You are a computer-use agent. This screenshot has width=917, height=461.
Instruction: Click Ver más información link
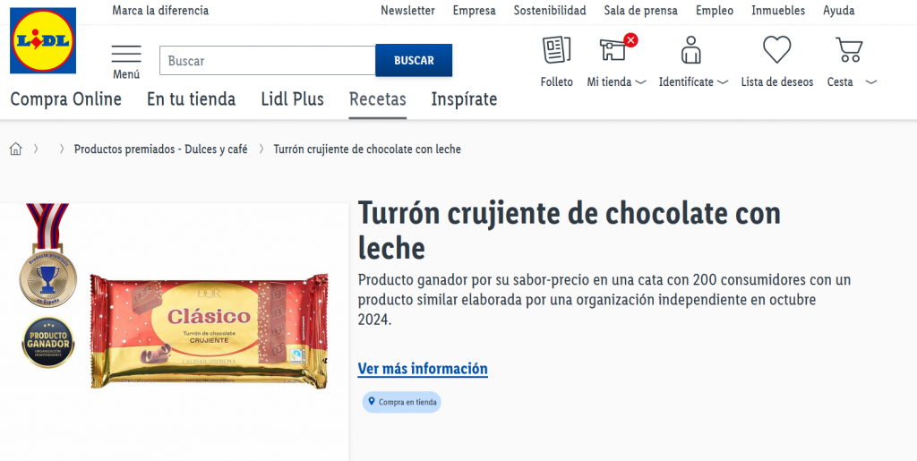point(423,369)
